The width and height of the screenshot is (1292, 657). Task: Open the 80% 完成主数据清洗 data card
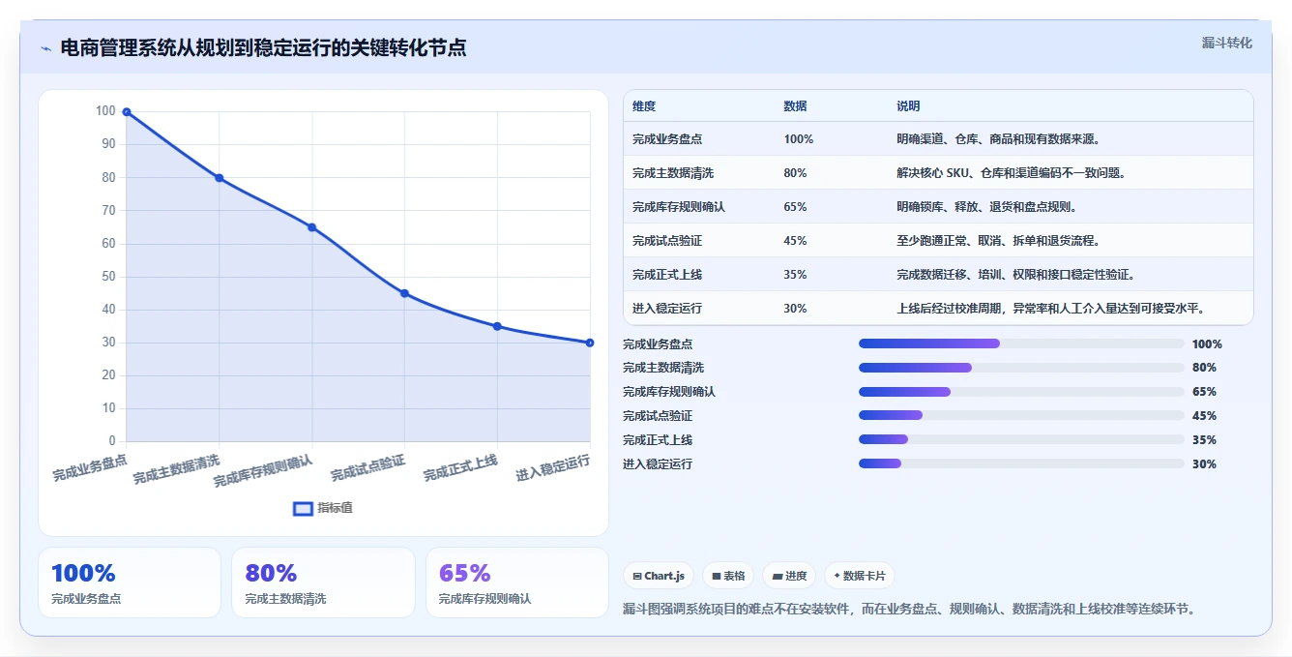click(323, 582)
